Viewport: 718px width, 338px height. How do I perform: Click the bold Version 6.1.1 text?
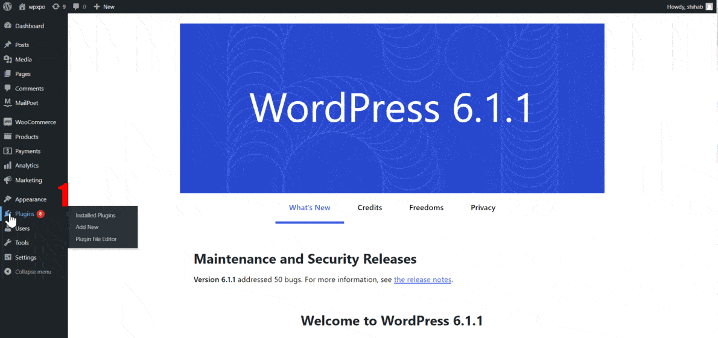pyautogui.click(x=214, y=280)
